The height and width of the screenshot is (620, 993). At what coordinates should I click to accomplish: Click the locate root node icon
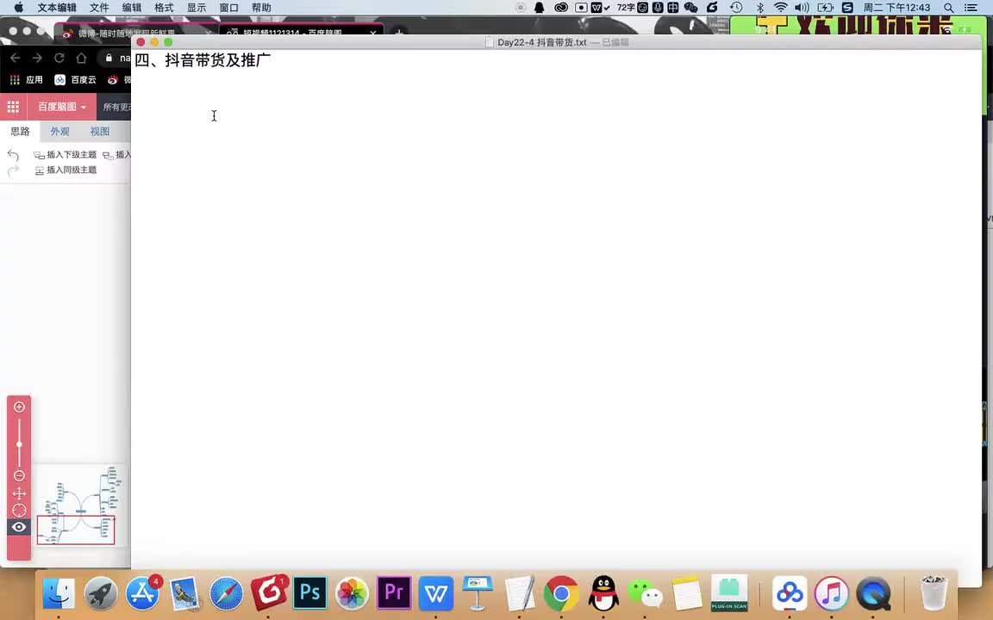19,510
